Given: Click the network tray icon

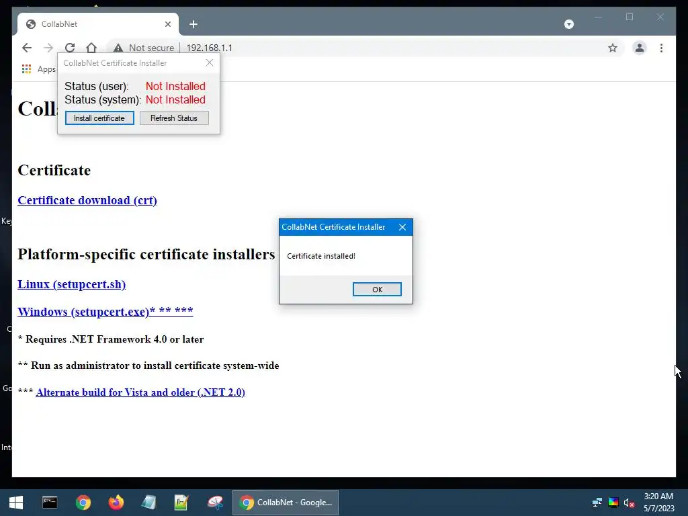Looking at the screenshot, I should click(x=597, y=503).
